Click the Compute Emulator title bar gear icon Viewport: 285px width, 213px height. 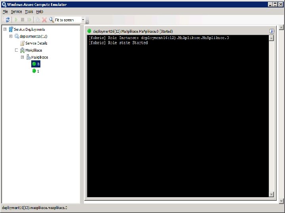pyautogui.click(x=4, y=4)
